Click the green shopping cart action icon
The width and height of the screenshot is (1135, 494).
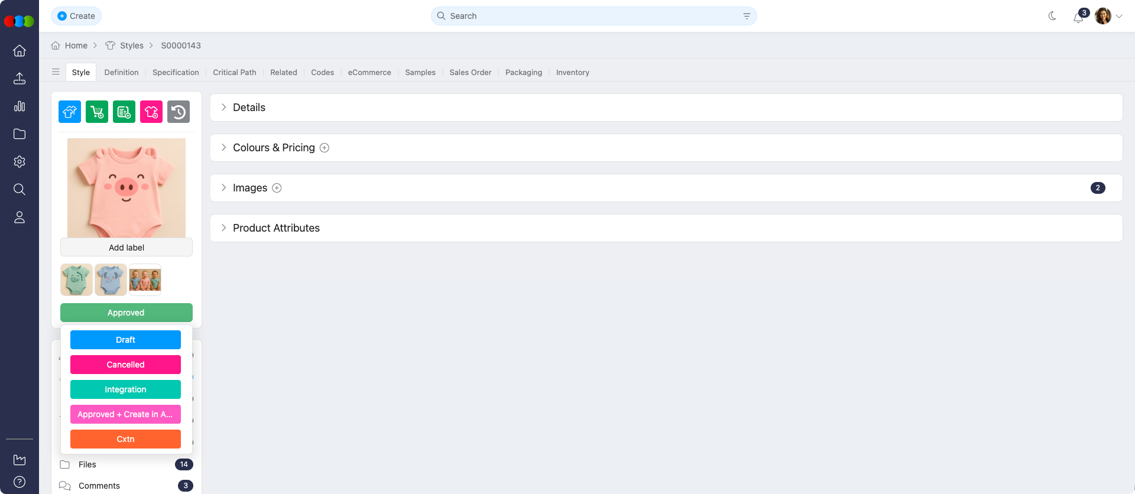[x=97, y=112]
